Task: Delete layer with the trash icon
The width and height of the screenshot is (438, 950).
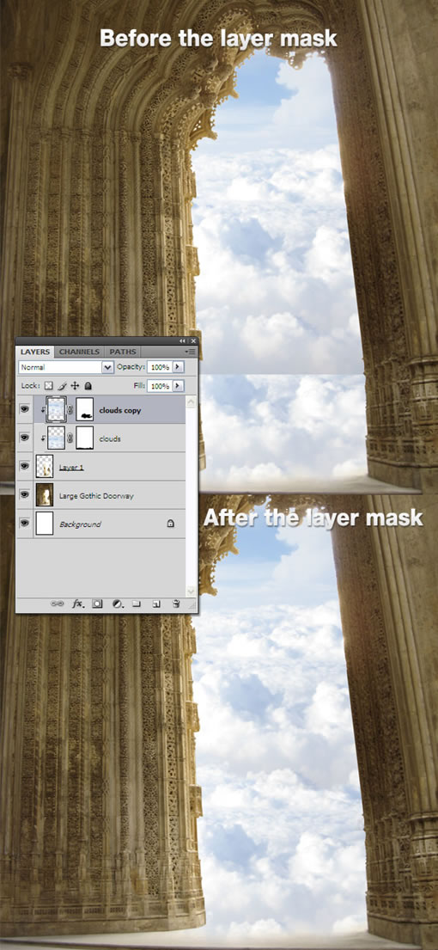Action: coord(176,604)
